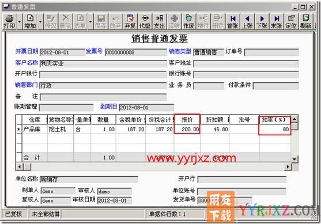321x224 pixels.
Task: Click the table's vertical scrollbar up arrow
Action: (x=294, y=119)
